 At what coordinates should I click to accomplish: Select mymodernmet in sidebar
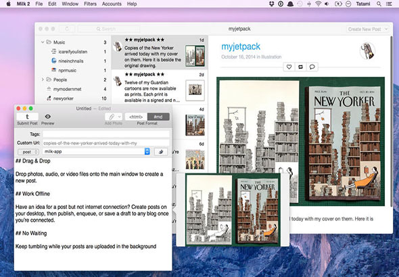point(73,89)
